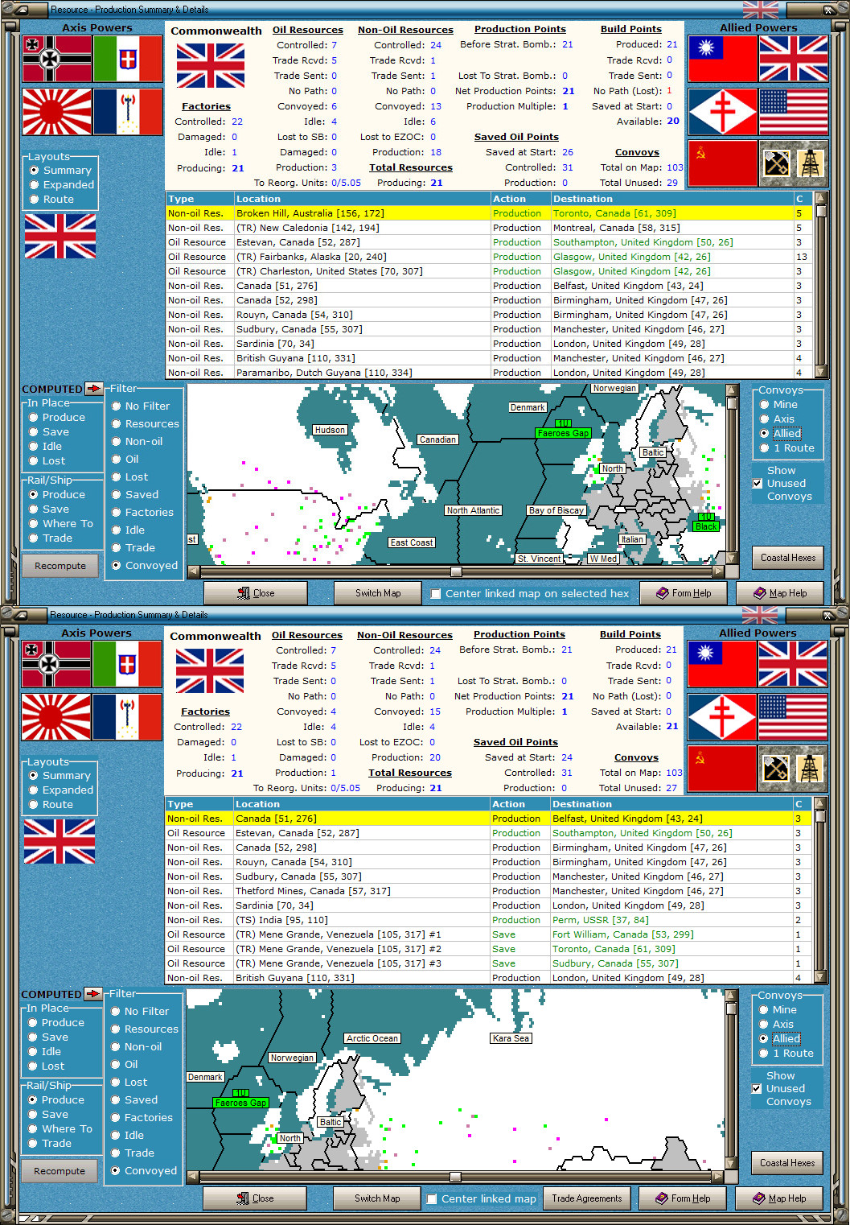Sort by Destination column header in lower window
Viewport: 850px width, 1225px height.
click(x=672, y=804)
